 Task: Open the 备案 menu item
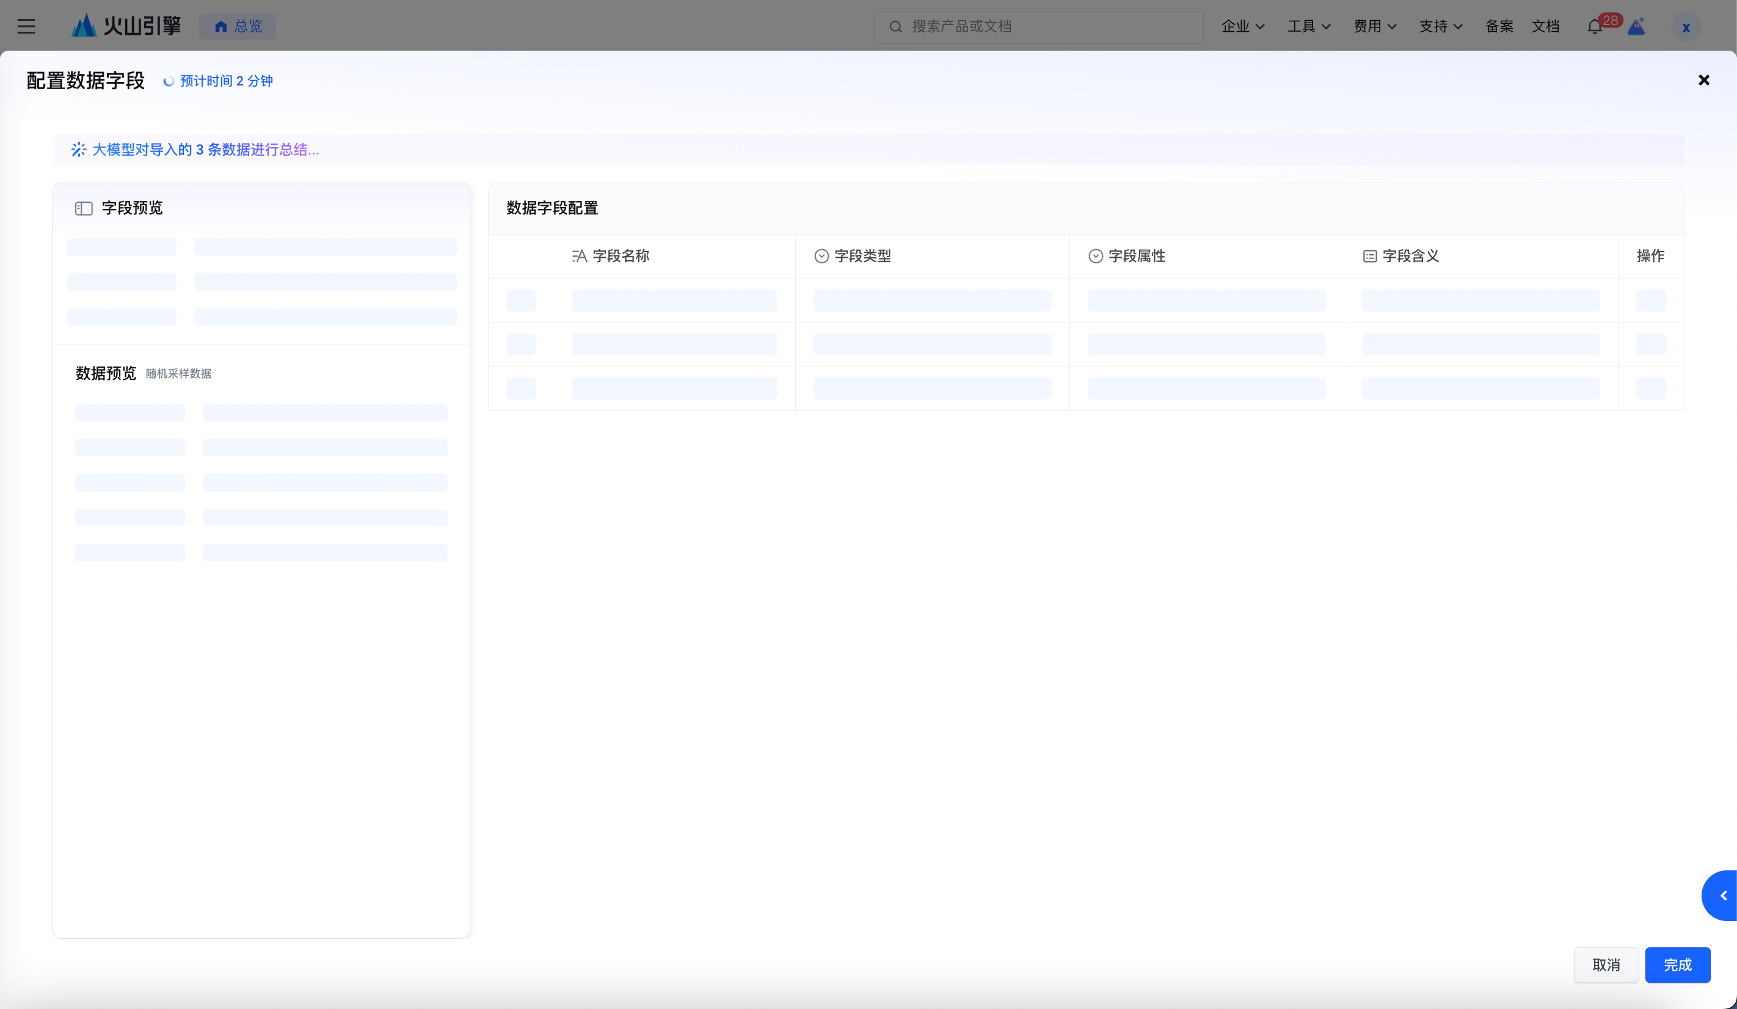[x=1499, y=26]
